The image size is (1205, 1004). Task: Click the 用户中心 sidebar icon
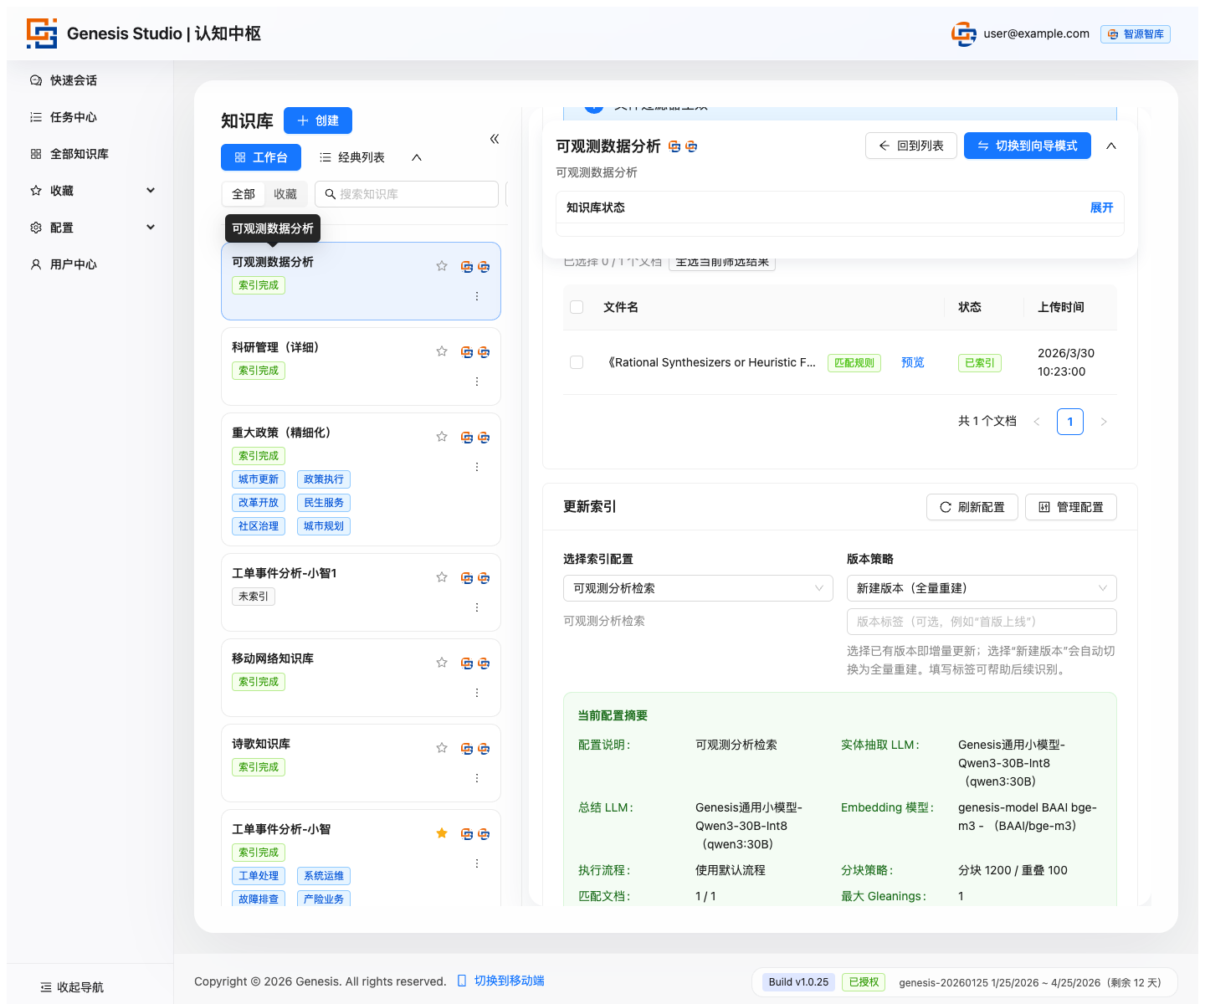point(36,264)
